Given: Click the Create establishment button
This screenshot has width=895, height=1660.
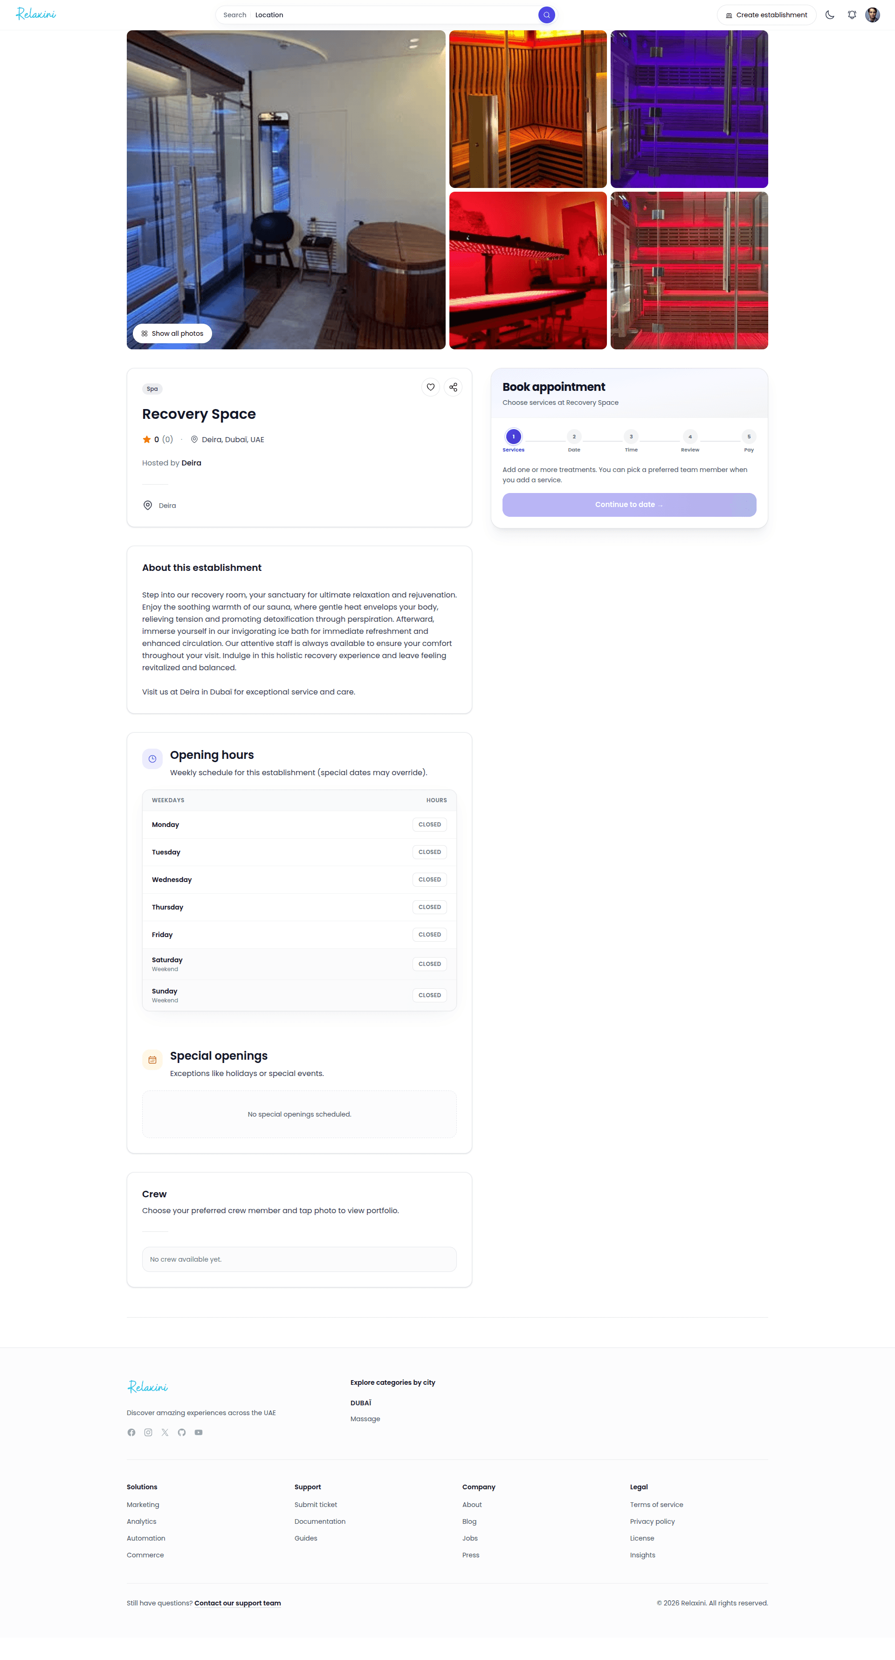Looking at the screenshot, I should [766, 15].
